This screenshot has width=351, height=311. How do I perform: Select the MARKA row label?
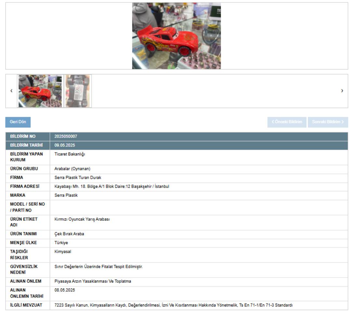tap(18, 195)
